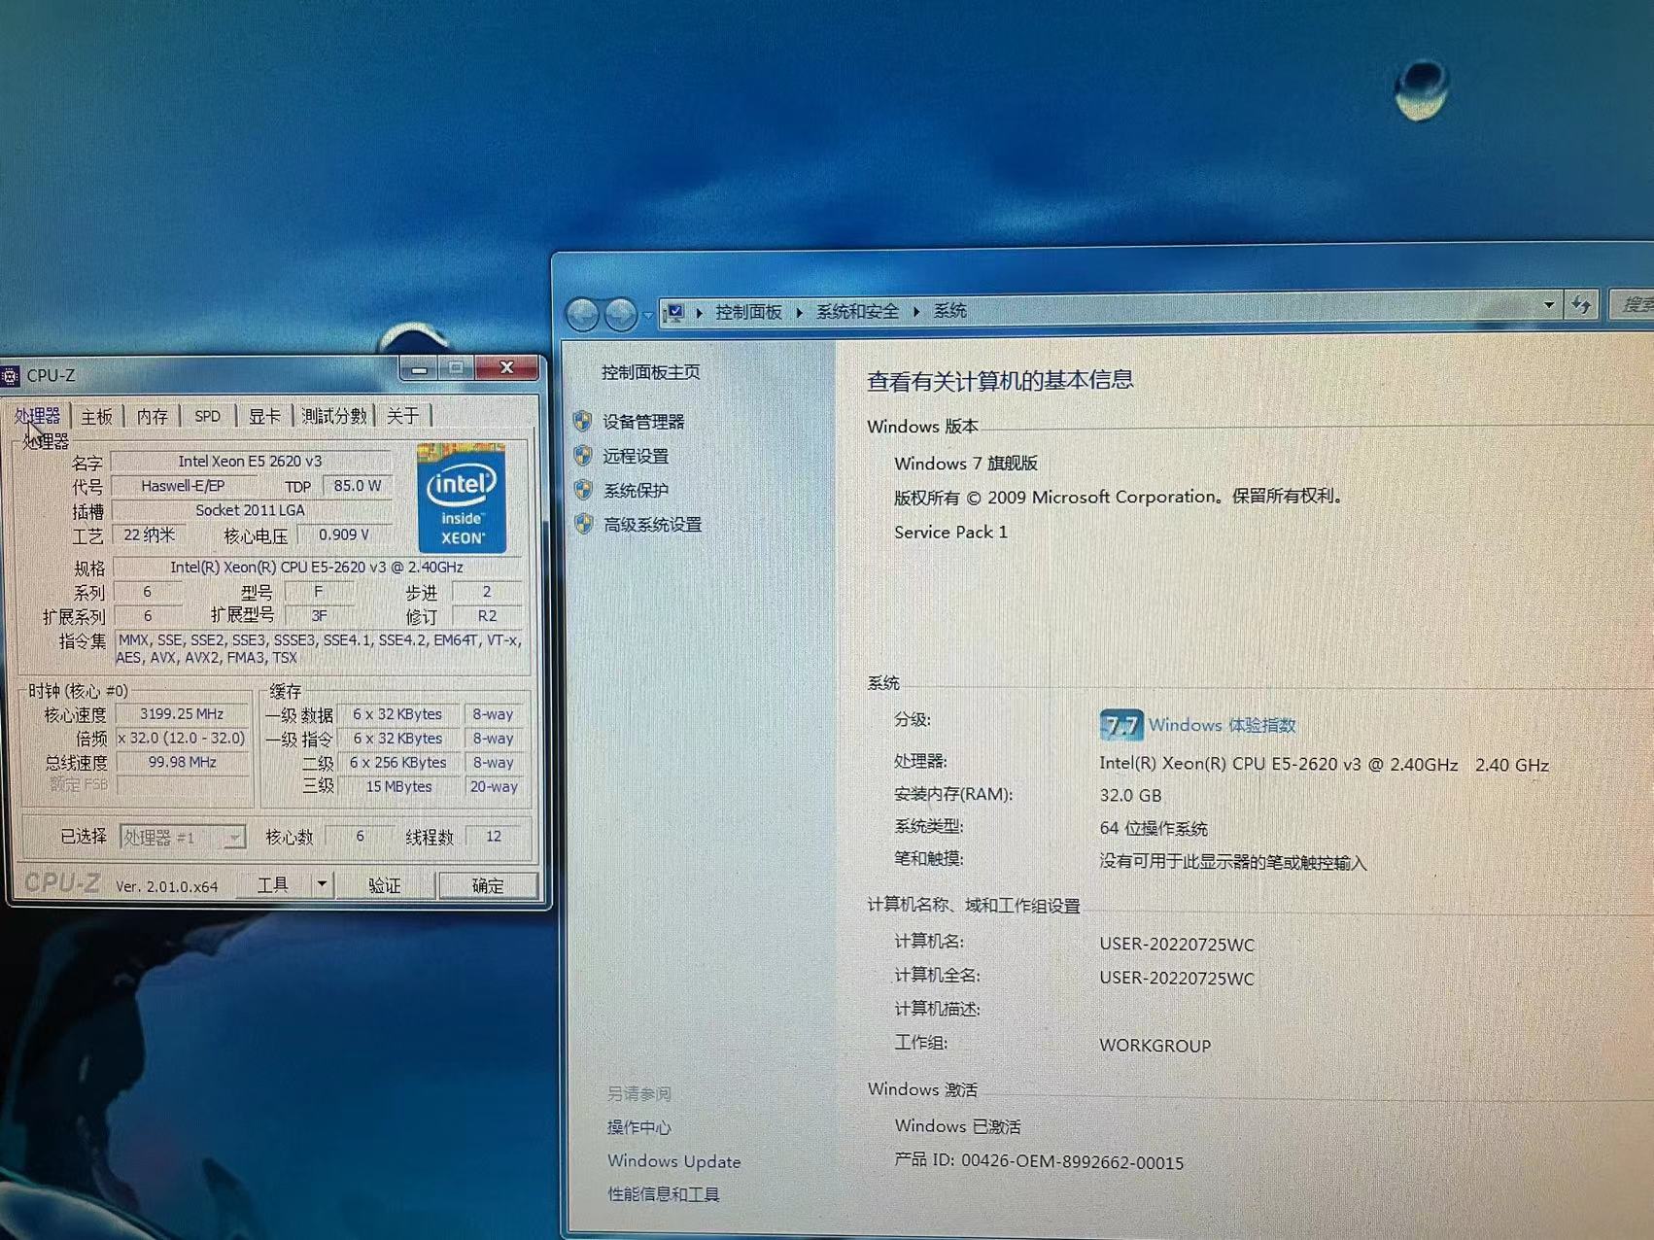
Task: Switch to the 主板 tab in CPU-Z
Action: 96,417
